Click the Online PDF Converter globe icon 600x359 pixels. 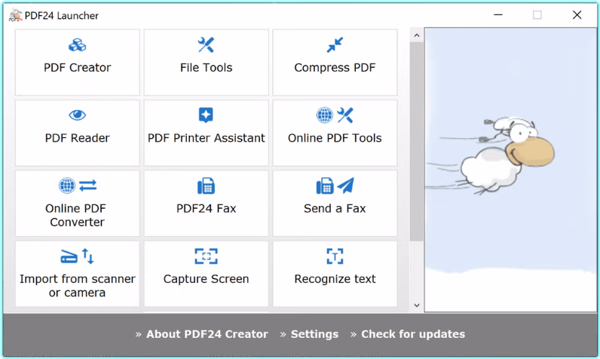pyautogui.click(x=67, y=186)
